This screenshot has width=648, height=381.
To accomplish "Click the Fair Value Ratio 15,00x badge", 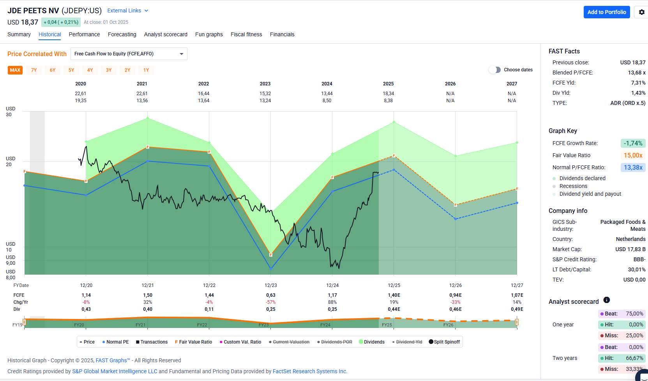I will pos(633,155).
